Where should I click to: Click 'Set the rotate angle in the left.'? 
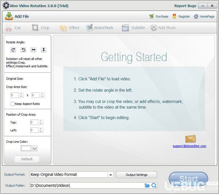tap(105, 90)
